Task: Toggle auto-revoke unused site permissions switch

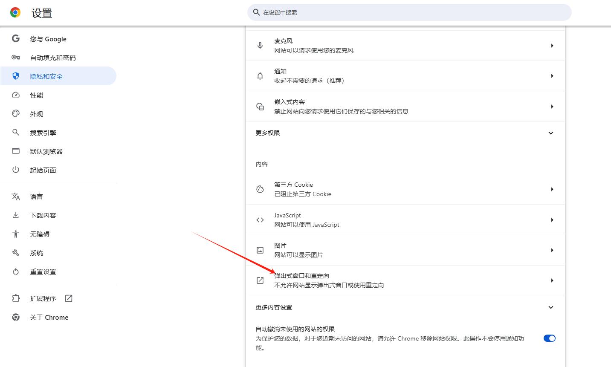Action: click(x=550, y=338)
